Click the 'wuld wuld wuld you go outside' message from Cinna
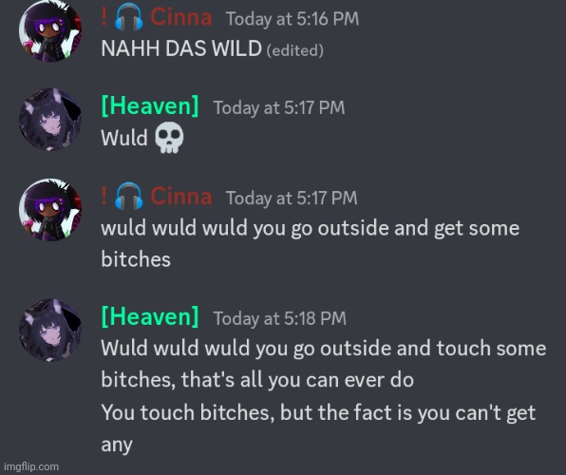566x475 pixels. tap(311, 244)
